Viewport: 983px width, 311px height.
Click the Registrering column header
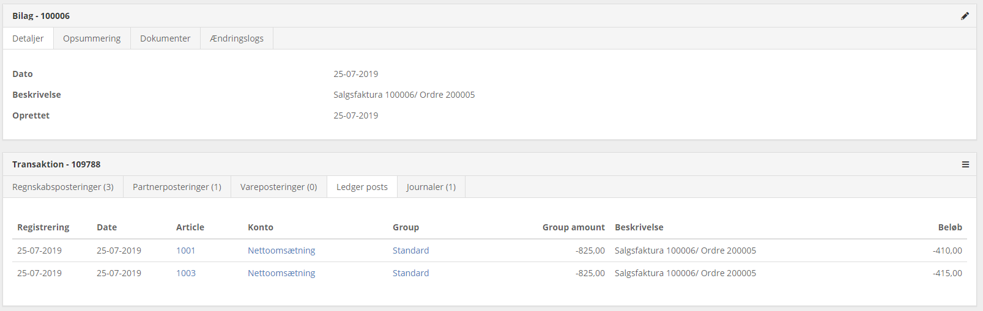pos(43,227)
